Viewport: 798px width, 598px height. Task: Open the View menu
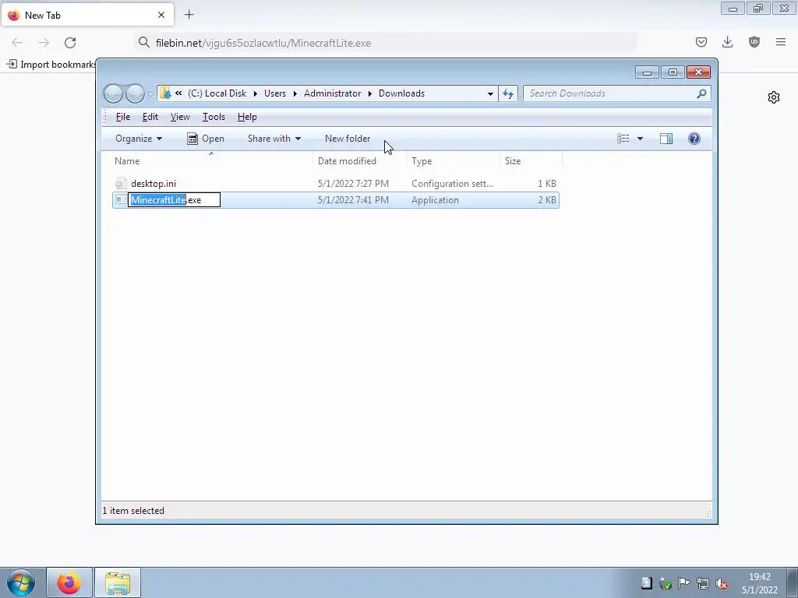[x=180, y=117]
